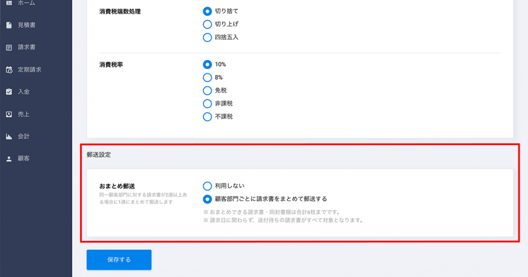Click the 請求書 invoice icon in sidebar
Image resolution: width=528 pixels, height=277 pixels.
(x=9, y=47)
